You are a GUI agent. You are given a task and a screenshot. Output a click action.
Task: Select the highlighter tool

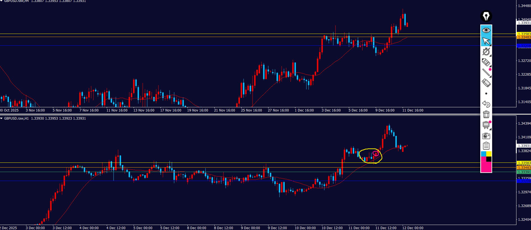[x=486, y=62]
